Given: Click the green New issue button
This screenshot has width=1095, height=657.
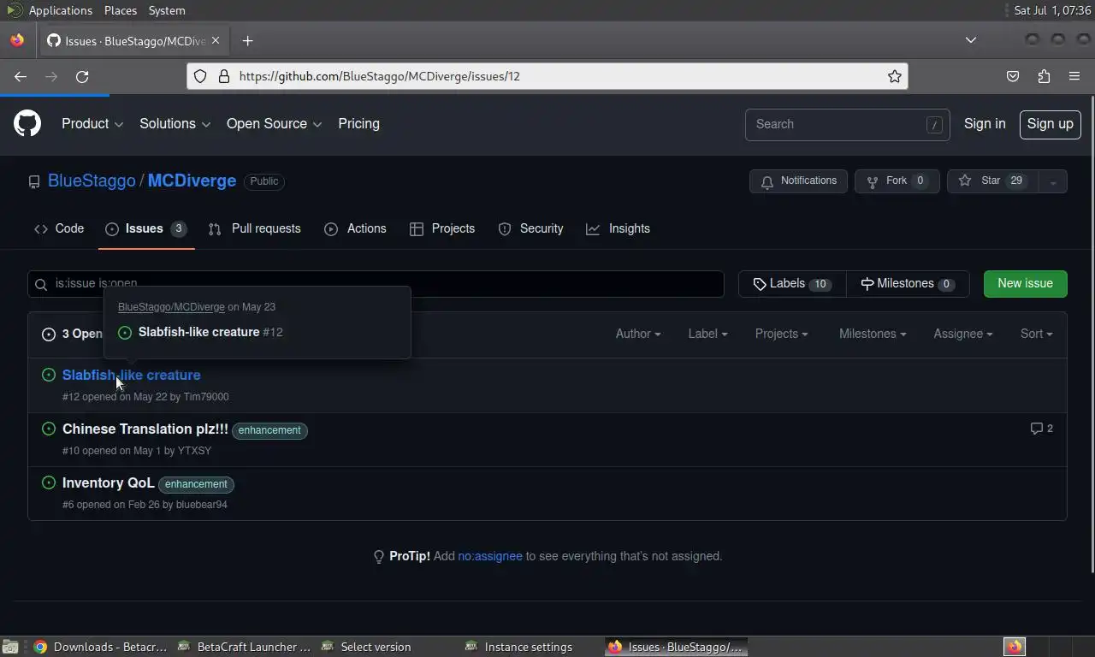Looking at the screenshot, I should coord(1026,283).
